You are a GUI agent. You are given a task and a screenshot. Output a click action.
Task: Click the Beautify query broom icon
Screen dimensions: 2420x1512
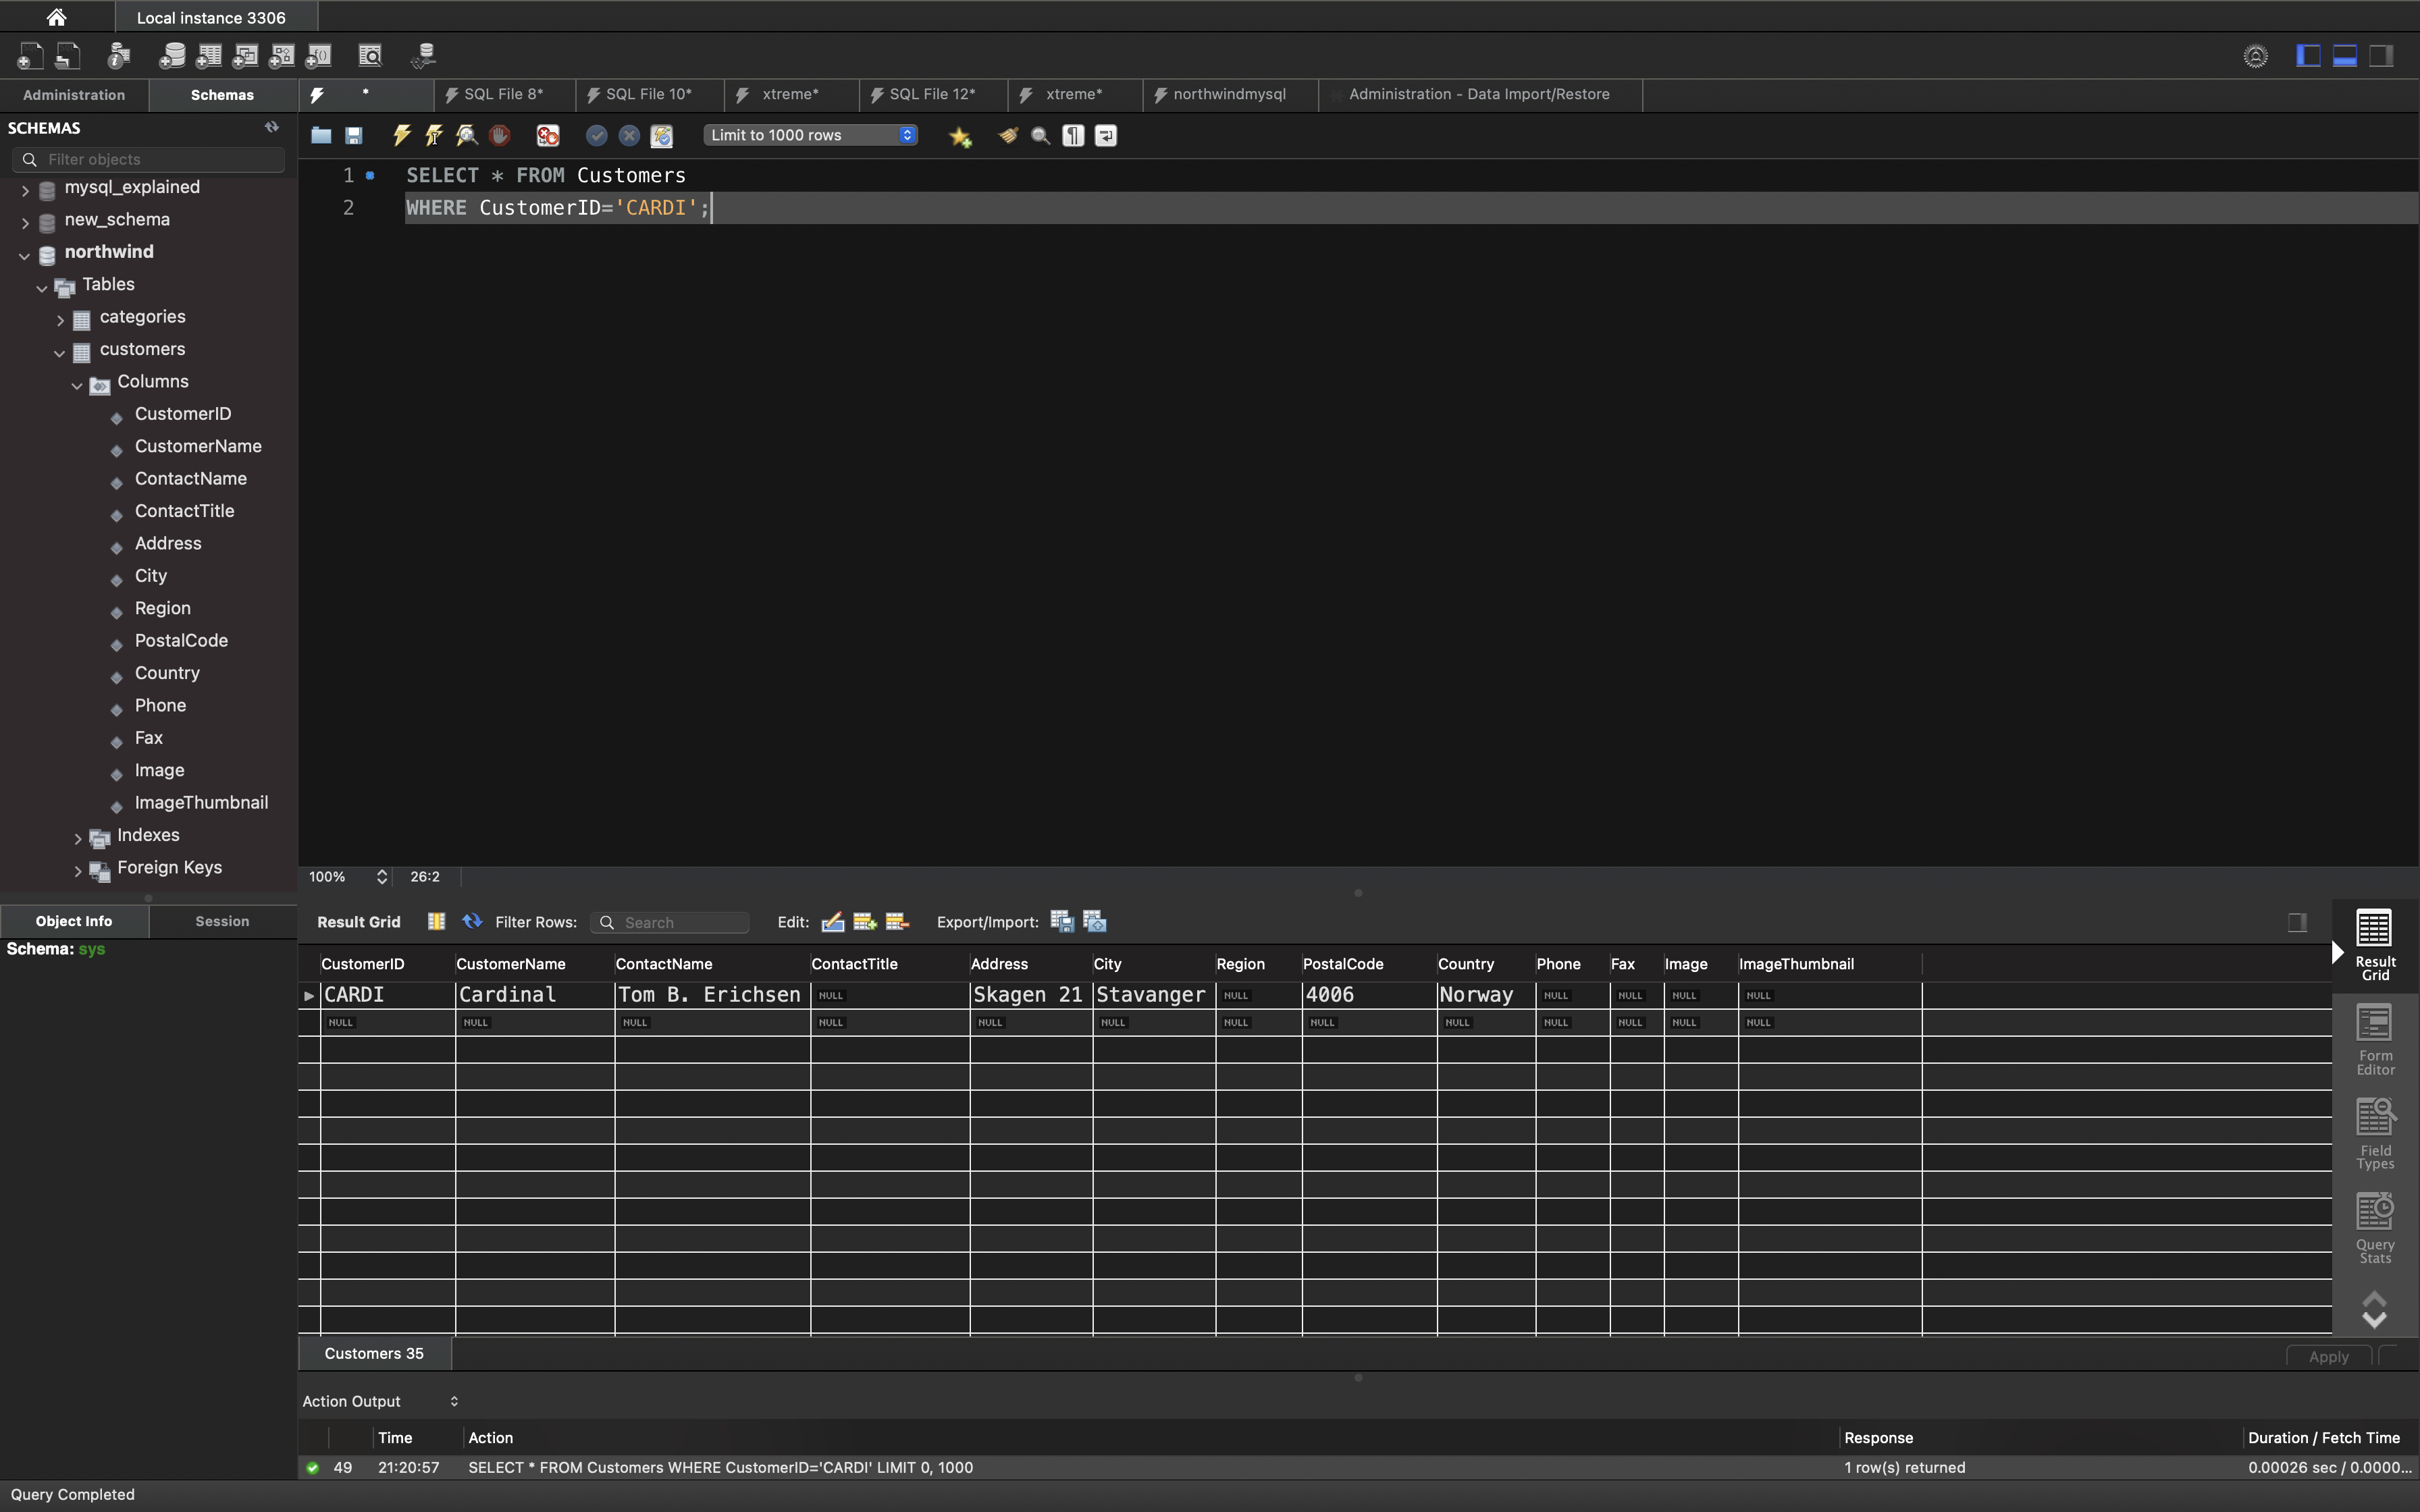(1008, 135)
